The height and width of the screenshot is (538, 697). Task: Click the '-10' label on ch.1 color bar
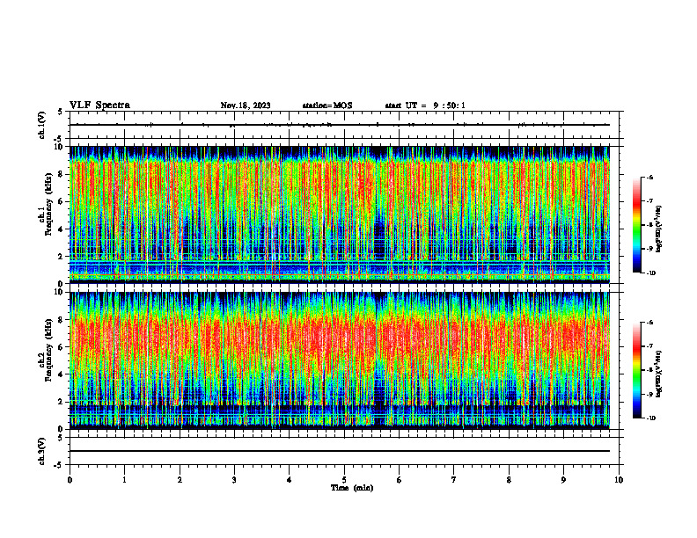click(x=651, y=273)
